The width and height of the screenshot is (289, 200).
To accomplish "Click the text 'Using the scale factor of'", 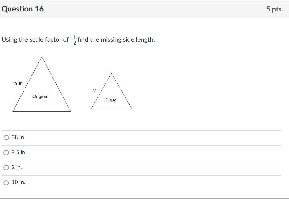I will (35, 40).
